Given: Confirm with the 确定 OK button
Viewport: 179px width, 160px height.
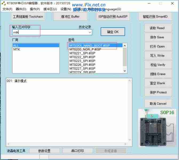Looking at the screenshot, I should [113, 32].
